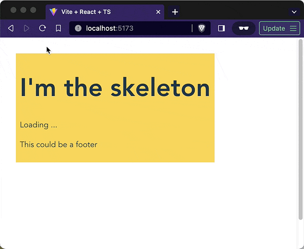Open the hamburger menu next to Update
The image size is (304, 249).
point(293,28)
